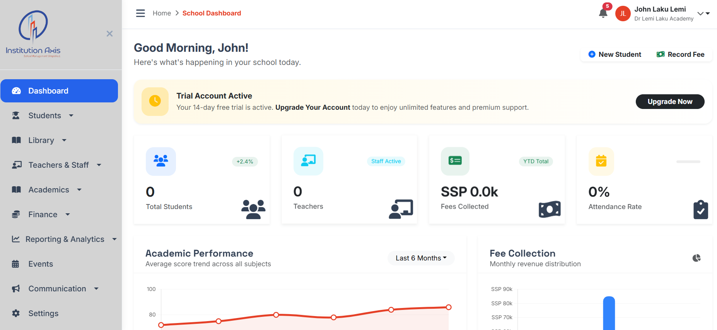
Task: Click the Library book icon
Action: click(x=16, y=140)
